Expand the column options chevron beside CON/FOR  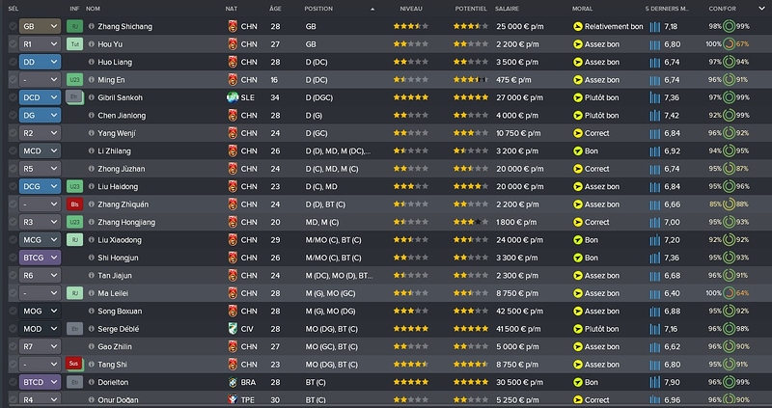[x=761, y=9]
